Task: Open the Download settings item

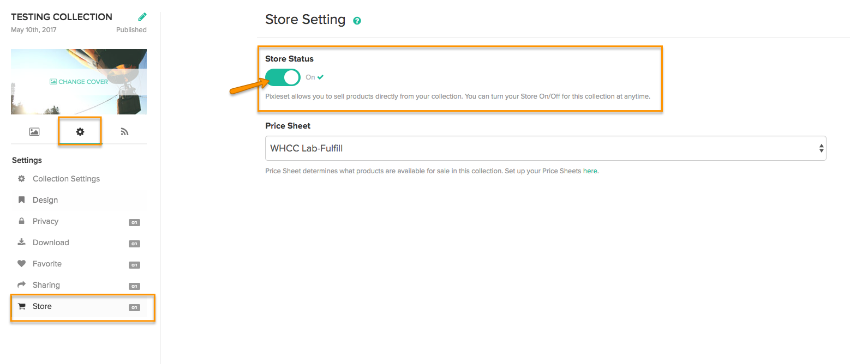Action: 79,242
